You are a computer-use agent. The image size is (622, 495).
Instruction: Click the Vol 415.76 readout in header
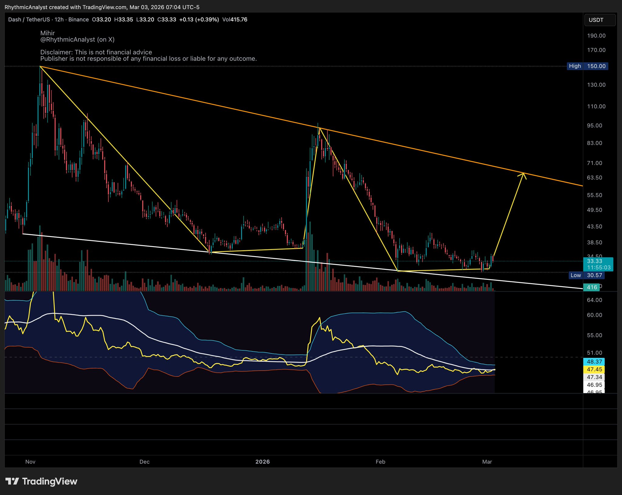[235, 20]
